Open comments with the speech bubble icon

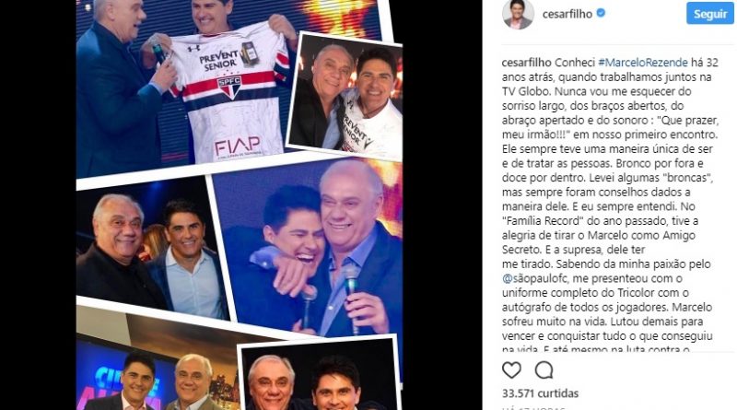click(544, 370)
